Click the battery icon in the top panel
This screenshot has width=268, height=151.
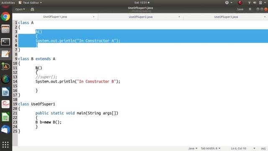pos(260,3)
